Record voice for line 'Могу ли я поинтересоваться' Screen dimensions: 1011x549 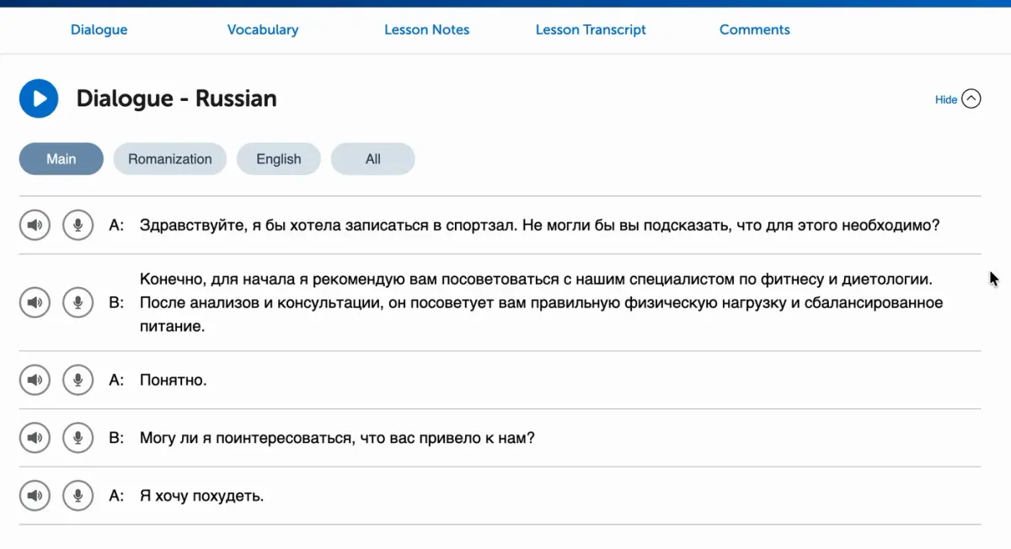(x=78, y=438)
